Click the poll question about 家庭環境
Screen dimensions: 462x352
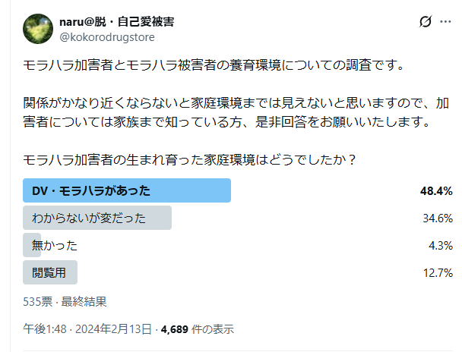click(x=190, y=161)
